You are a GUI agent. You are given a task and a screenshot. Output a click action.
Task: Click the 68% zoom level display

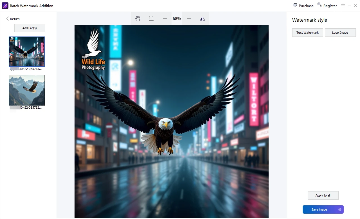tap(177, 19)
